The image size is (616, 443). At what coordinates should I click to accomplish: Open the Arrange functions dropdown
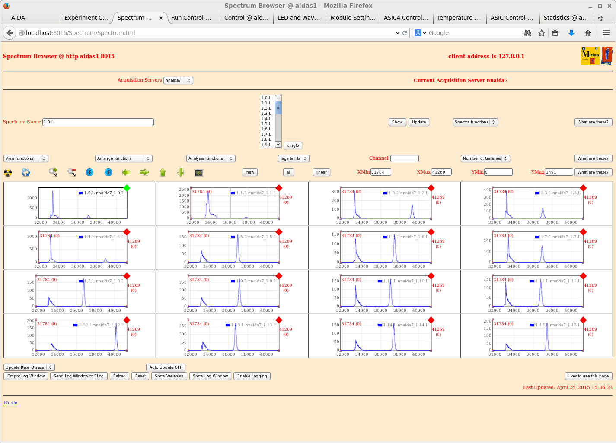(x=124, y=158)
